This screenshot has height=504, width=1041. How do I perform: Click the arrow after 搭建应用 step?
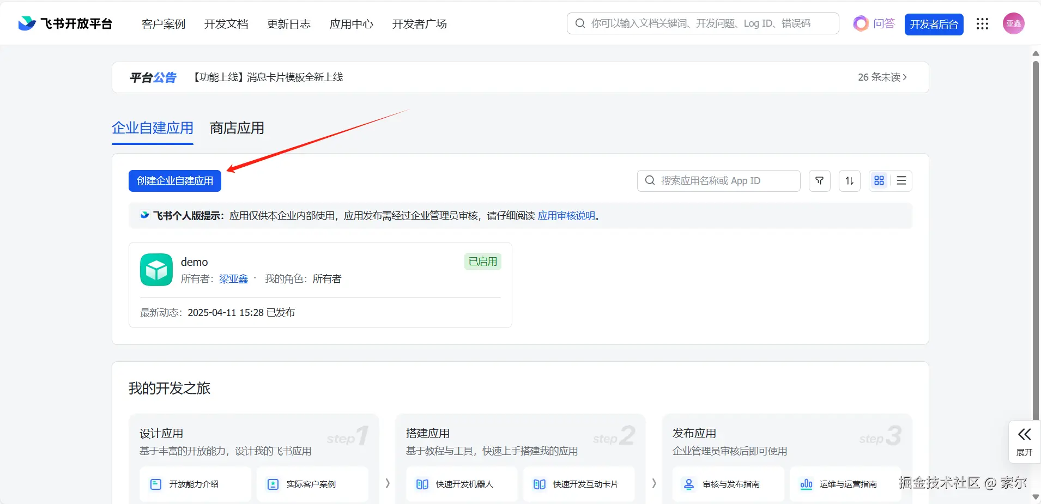(x=654, y=483)
